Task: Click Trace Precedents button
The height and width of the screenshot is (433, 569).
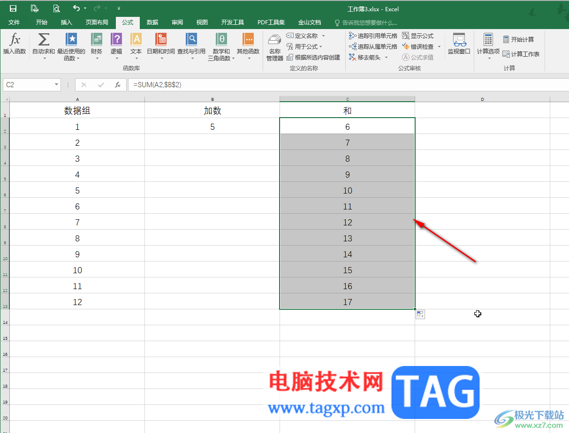Action: [373, 36]
